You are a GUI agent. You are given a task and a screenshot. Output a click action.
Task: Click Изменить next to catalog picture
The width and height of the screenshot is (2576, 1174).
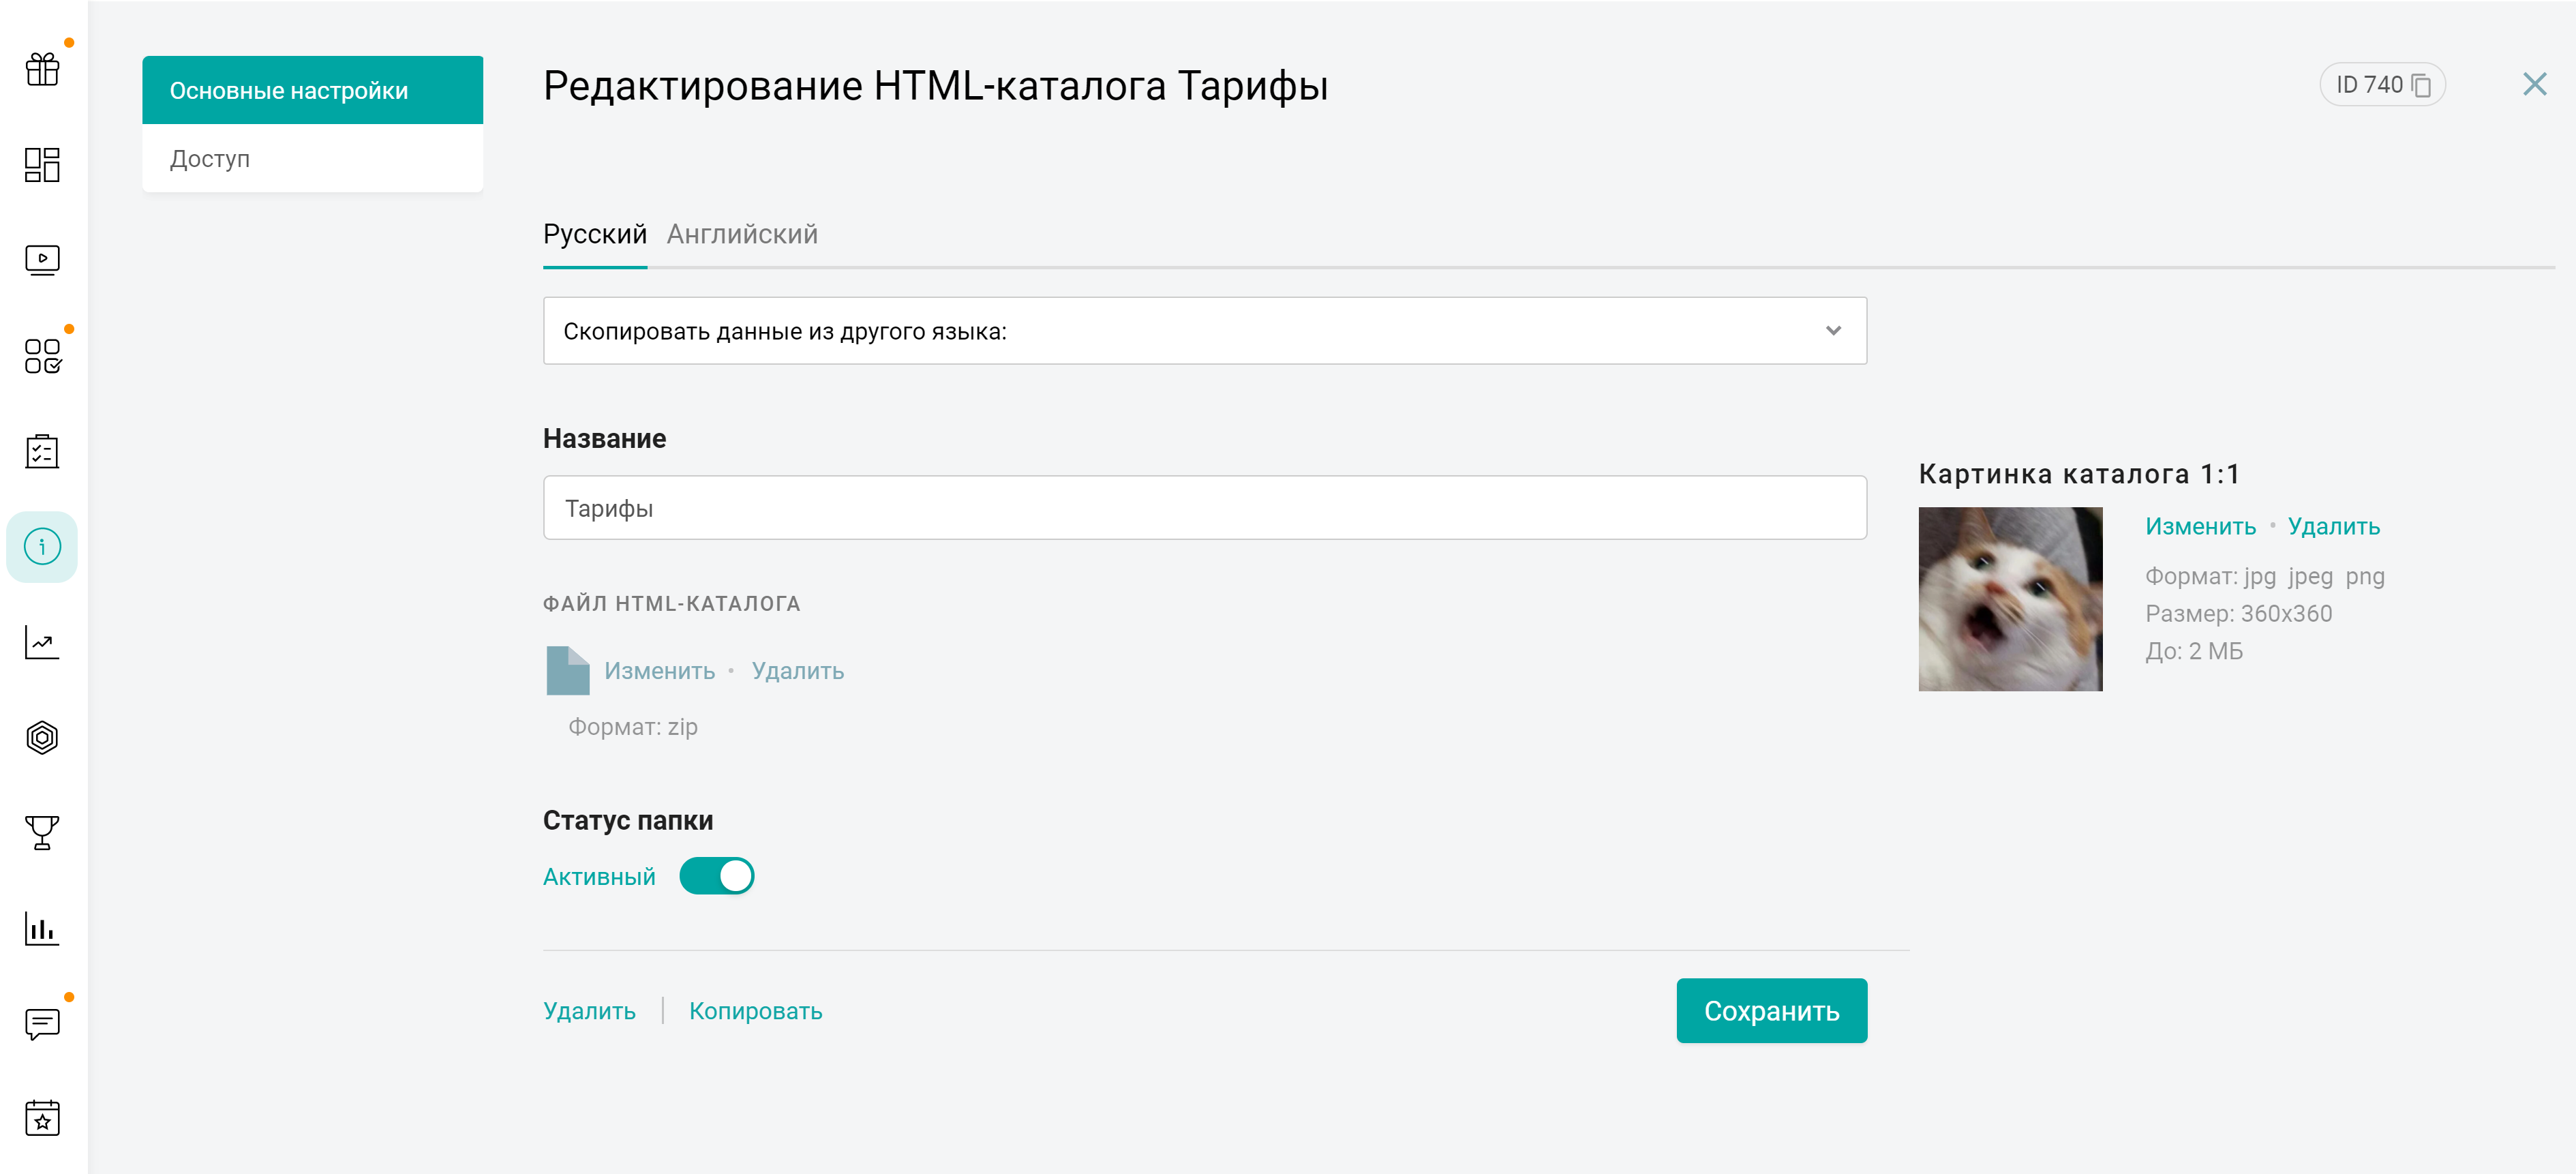(x=2200, y=526)
